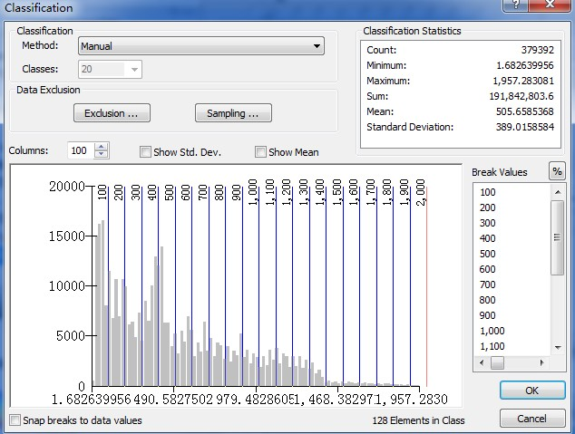575x434 pixels.
Task: Enable the Show Std. Dev. checkbox
Action: (x=145, y=152)
